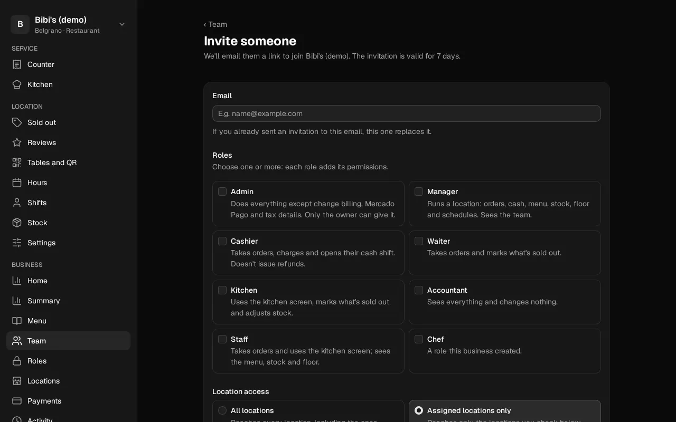Click the Roles section heading above checkboxes
The height and width of the screenshot is (422, 676).
pos(222,155)
